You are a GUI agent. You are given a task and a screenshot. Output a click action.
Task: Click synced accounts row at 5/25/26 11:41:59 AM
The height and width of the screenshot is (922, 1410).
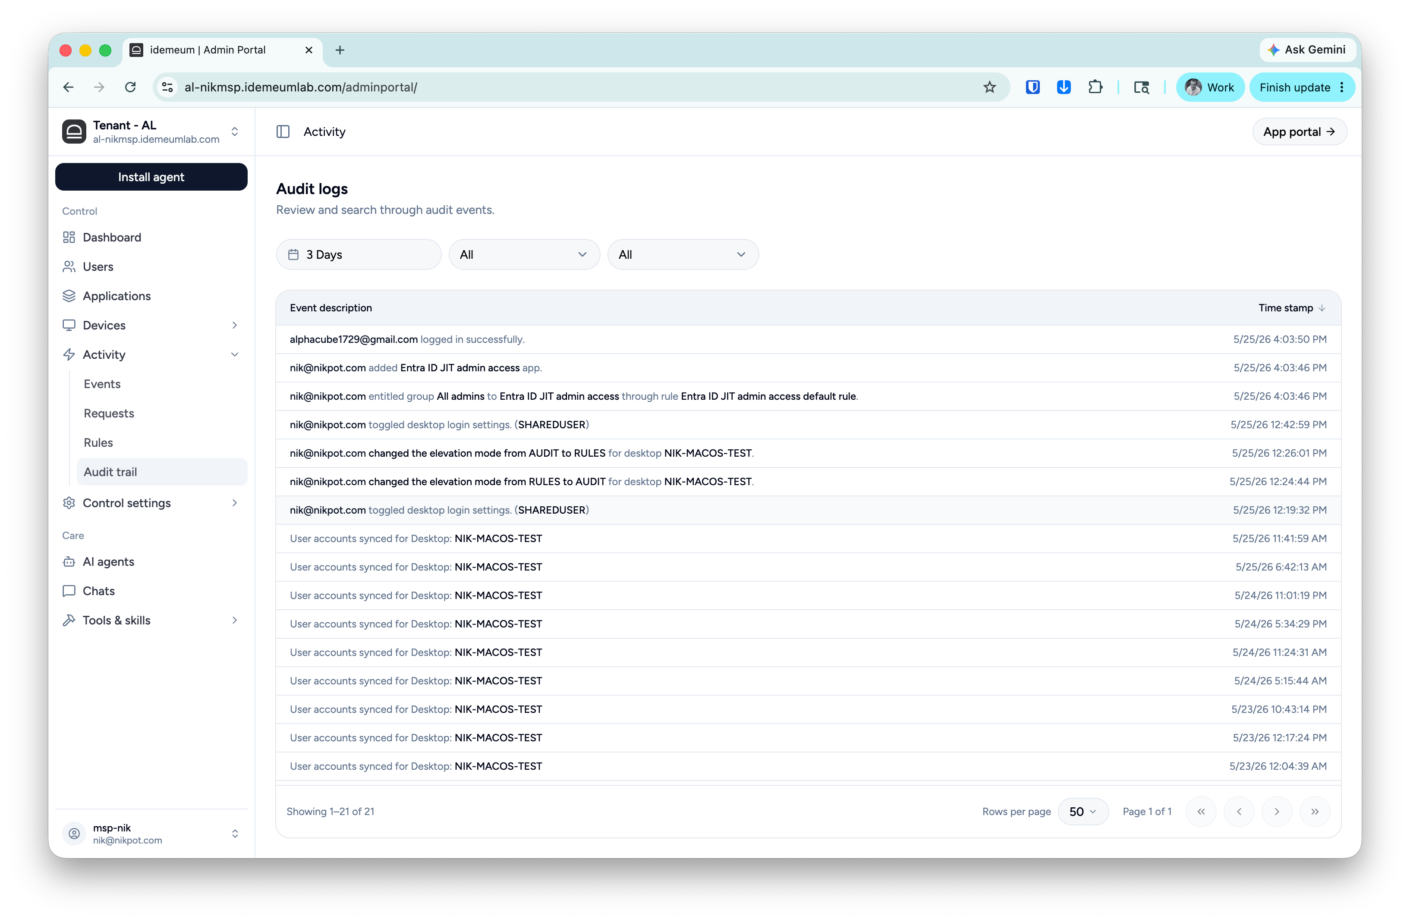click(x=808, y=538)
